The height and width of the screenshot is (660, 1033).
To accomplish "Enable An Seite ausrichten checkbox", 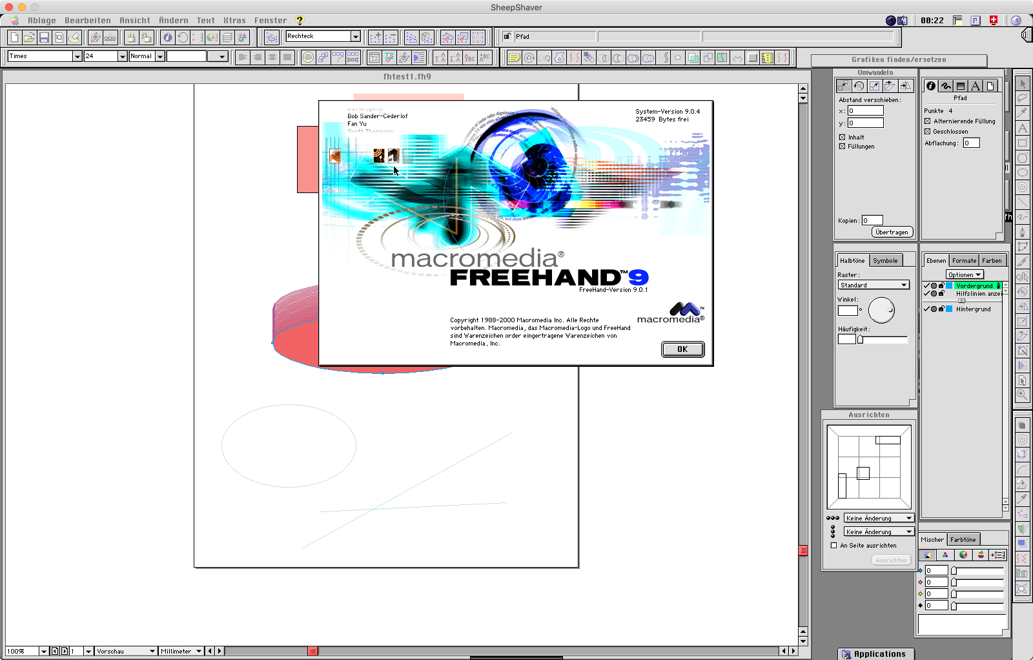I will (834, 546).
